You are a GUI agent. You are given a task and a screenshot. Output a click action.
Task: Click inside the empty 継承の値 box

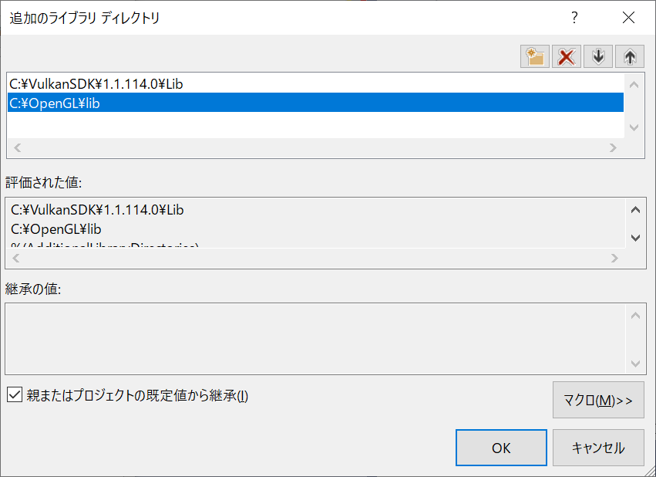[x=315, y=339]
